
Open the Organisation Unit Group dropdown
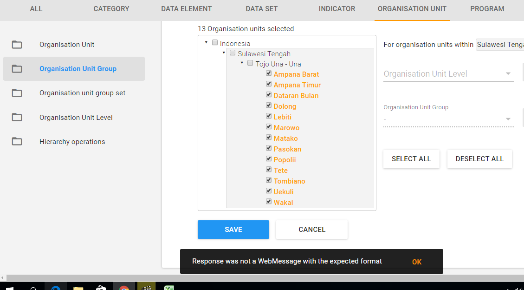tap(448, 119)
